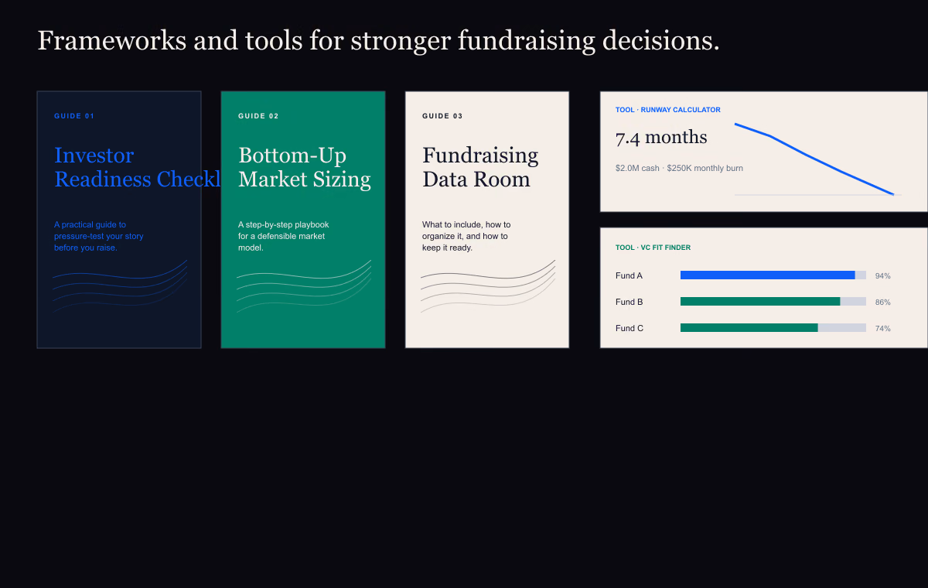
Task: Click the Fund A match progress bar
Action: coord(773,275)
